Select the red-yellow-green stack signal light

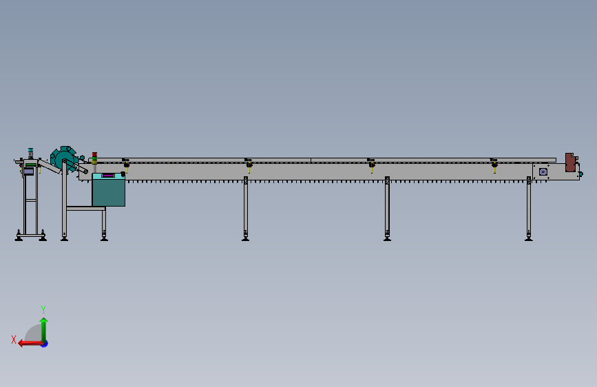94,158
